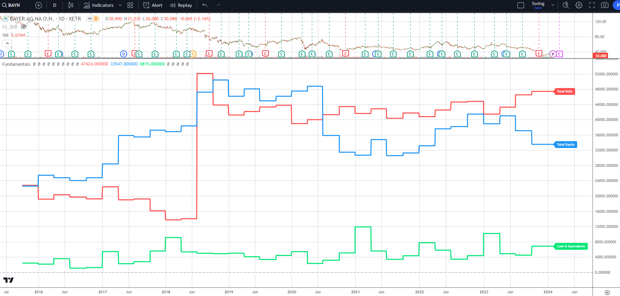The width and height of the screenshot is (620, 296).
Task: Show the hidden P2_DBB indicator via eye icon
Action: pyautogui.click(x=24, y=27)
